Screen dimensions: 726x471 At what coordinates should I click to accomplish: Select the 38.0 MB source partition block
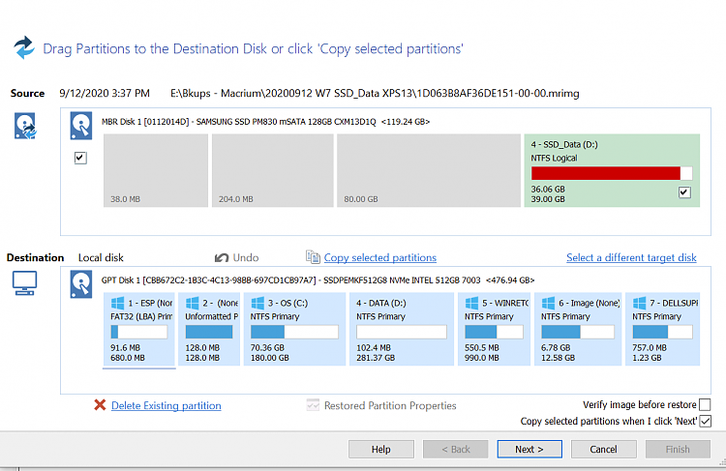[156, 171]
